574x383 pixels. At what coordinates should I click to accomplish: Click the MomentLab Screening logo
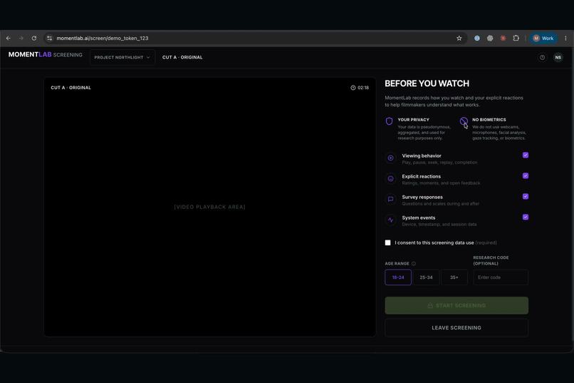tap(46, 55)
